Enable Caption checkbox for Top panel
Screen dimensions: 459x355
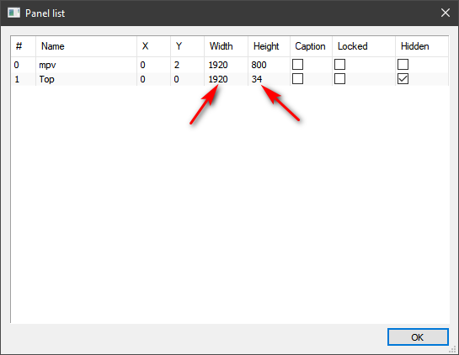pos(297,79)
